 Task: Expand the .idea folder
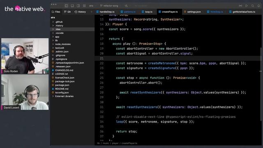[53, 29]
